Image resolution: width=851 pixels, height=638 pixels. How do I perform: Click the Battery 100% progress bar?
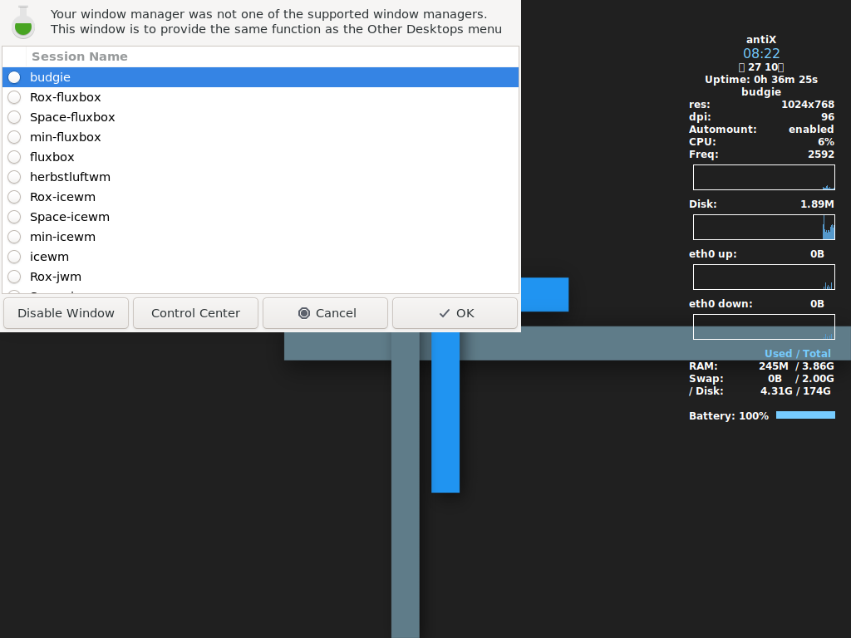click(805, 415)
